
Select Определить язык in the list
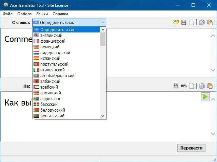[66, 30]
